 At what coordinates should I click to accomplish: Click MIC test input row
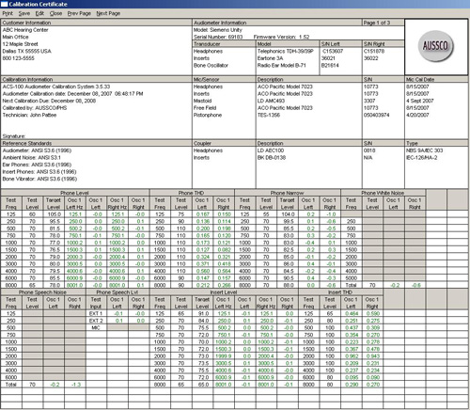coord(96,327)
